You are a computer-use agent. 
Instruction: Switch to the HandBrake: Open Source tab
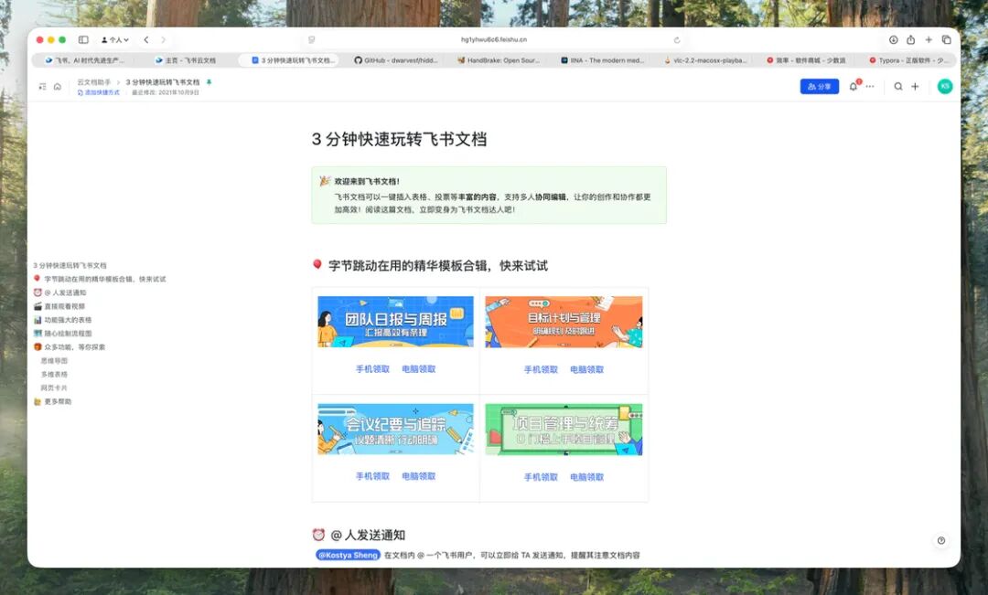click(x=499, y=60)
